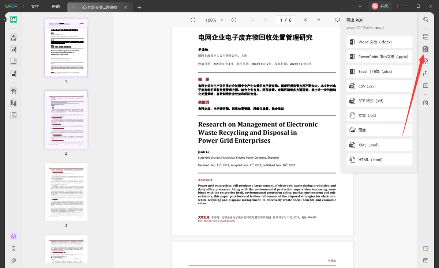The image size is (439, 268).
Task: Export as HTML (.html)
Action: (379, 159)
